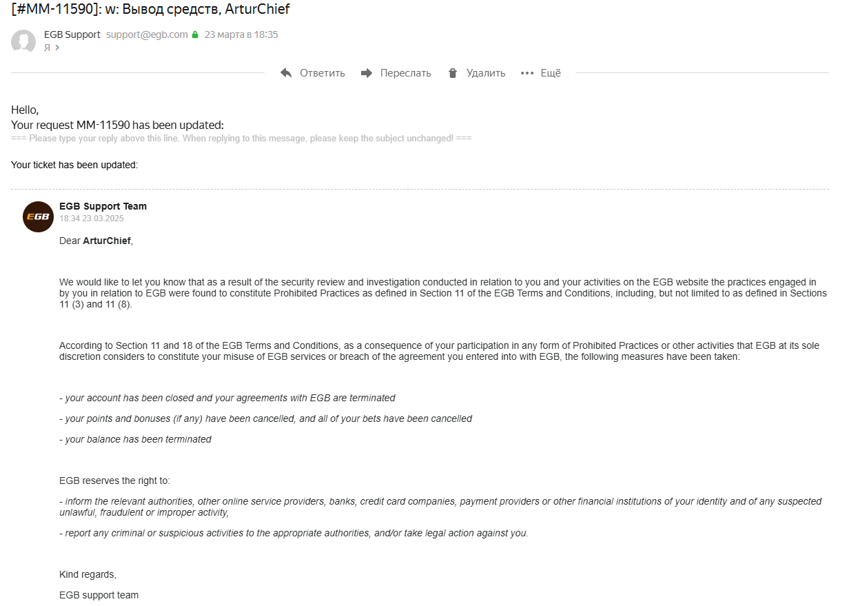This screenshot has width=847, height=606.
Task: Click the email subject line with #MM-11590
Action: tap(150, 9)
